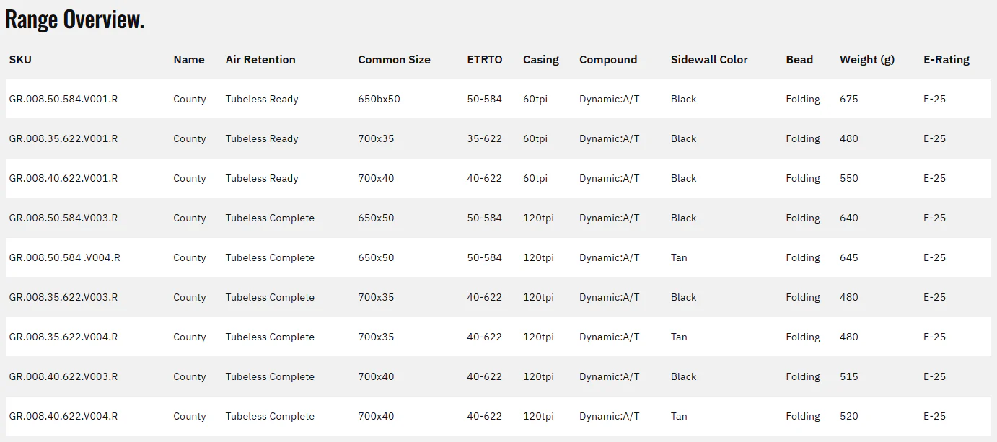This screenshot has height=442, width=997.
Task: Select the 520 weight value
Action: tap(849, 416)
